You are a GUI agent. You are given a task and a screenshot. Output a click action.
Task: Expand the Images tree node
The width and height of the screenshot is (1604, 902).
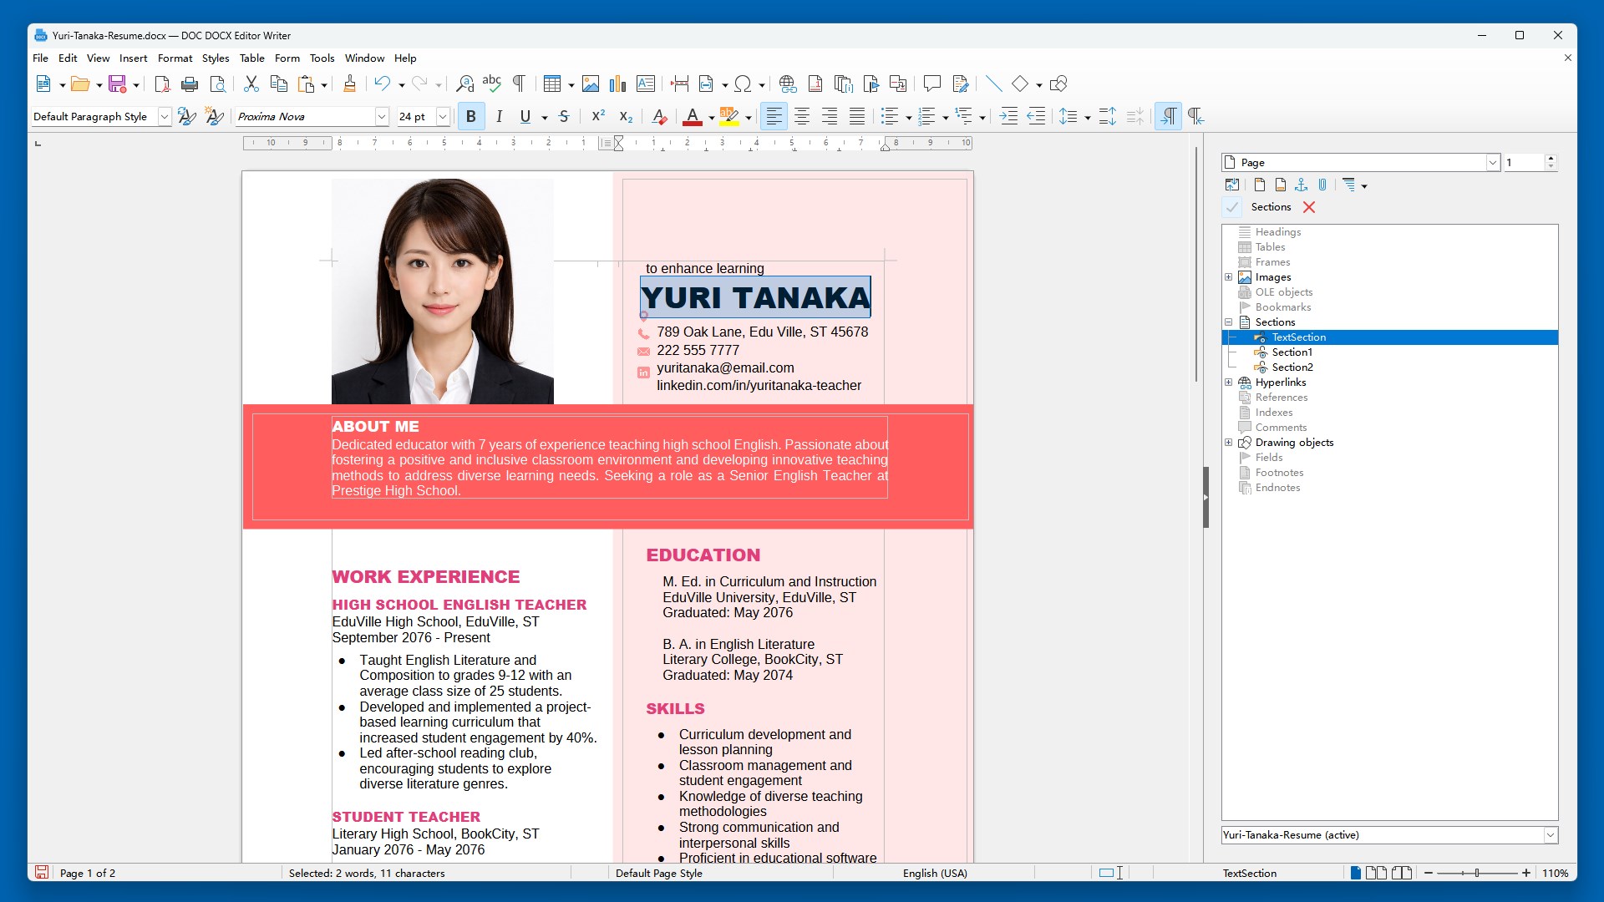(x=1229, y=277)
